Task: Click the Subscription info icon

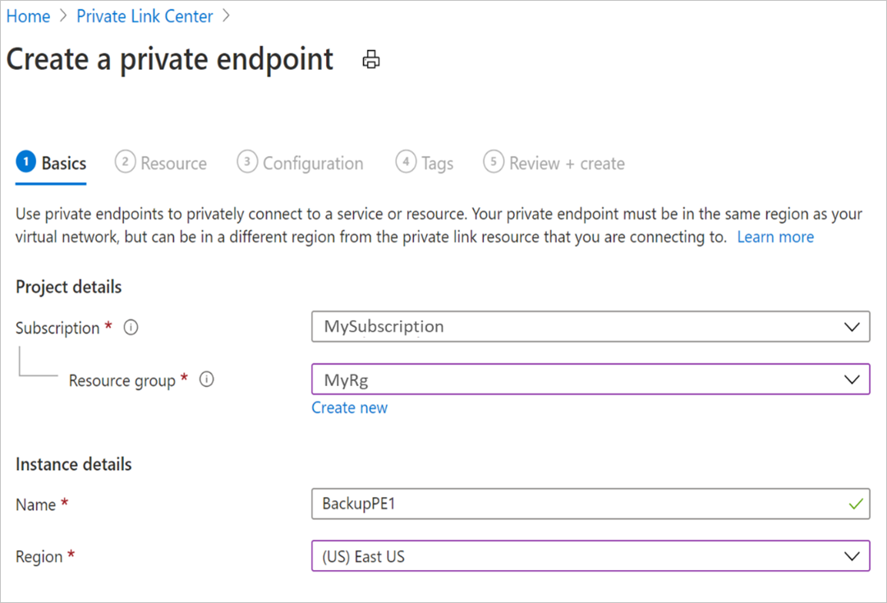Action: [x=131, y=327]
